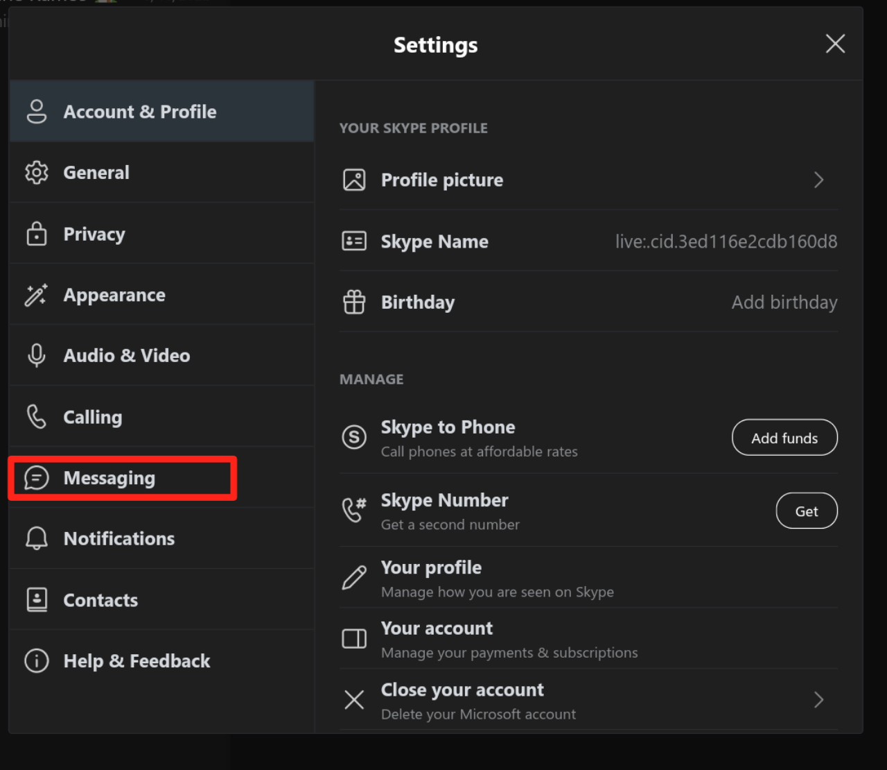Go to Appearance settings
This screenshot has width=887, height=770.
pyautogui.click(x=161, y=295)
